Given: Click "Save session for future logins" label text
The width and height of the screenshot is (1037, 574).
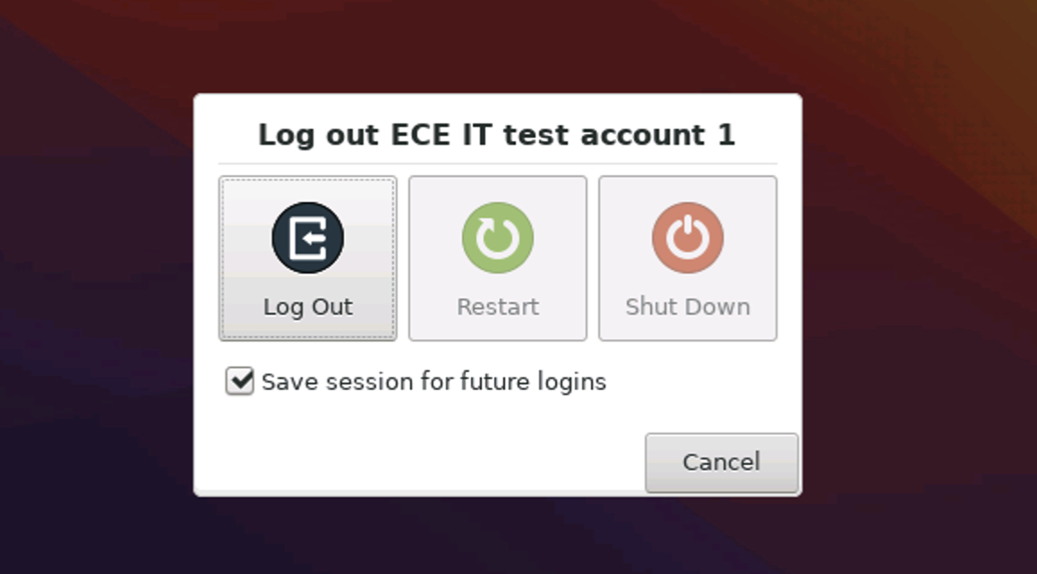Looking at the screenshot, I should point(433,382).
